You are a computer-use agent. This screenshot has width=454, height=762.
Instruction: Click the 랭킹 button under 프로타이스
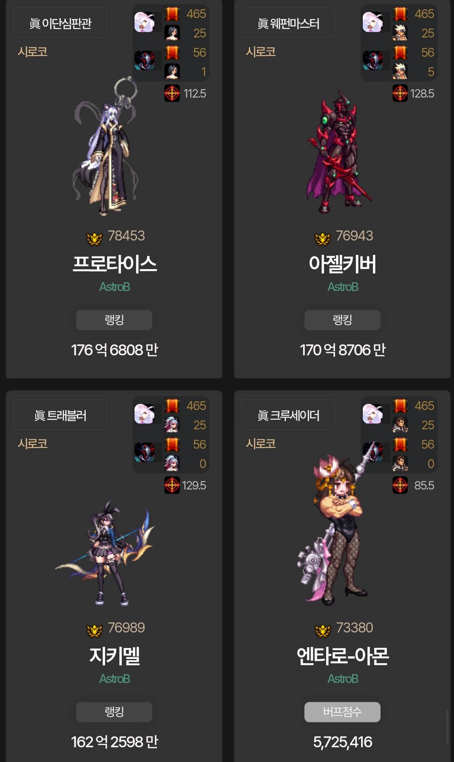tap(114, 320)
